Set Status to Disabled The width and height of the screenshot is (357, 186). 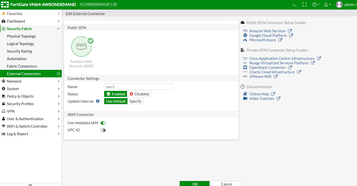tap(139, 94)
